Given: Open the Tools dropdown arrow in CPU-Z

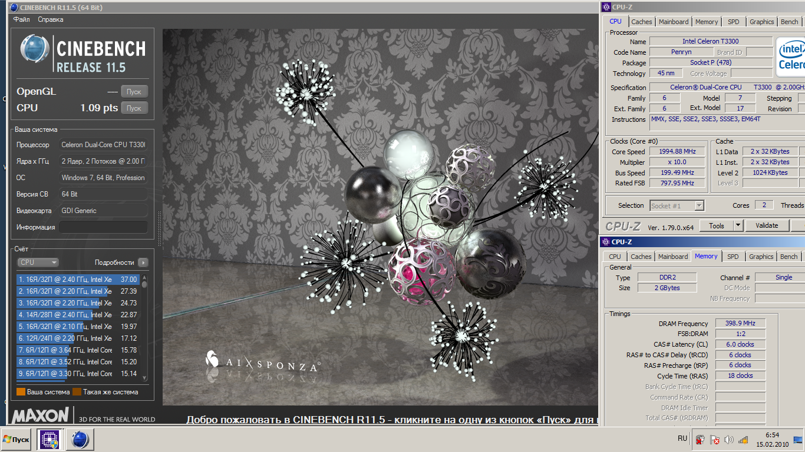Looking at the screenshot, I should click(x=738, y=225).
